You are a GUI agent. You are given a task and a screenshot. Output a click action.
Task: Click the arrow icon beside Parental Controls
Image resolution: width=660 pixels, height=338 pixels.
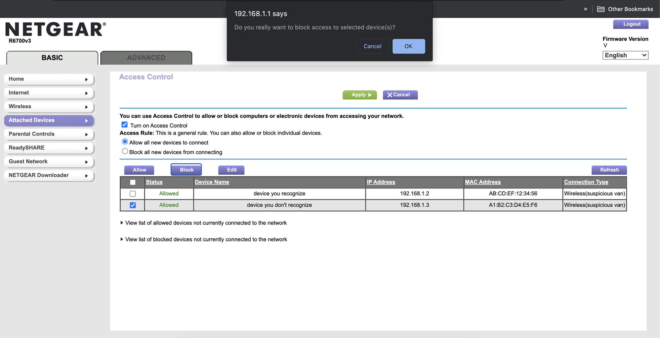[x=86, y=134]
